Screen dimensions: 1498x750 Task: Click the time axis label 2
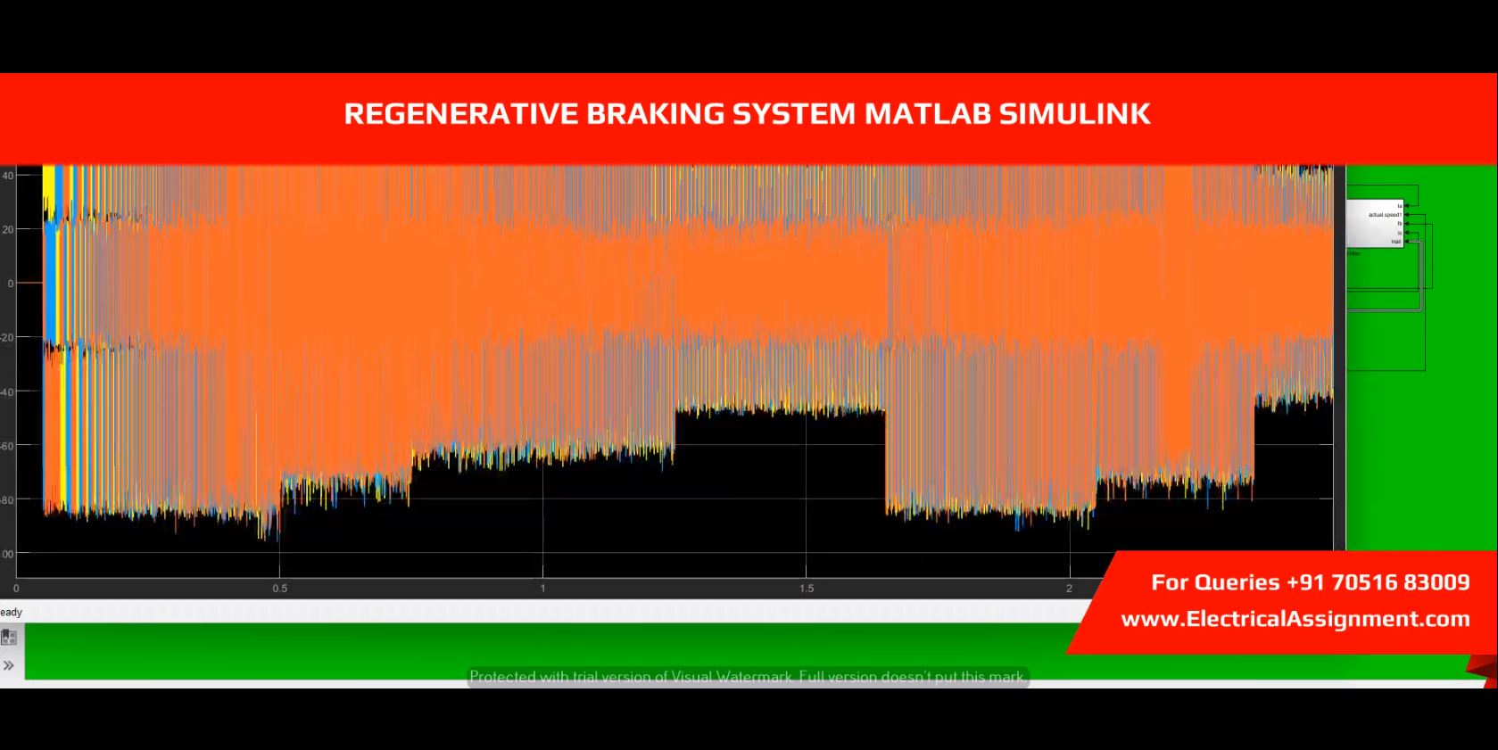click(x=1069, y=589)
